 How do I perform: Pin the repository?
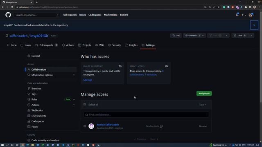click(x=176, y=36)
